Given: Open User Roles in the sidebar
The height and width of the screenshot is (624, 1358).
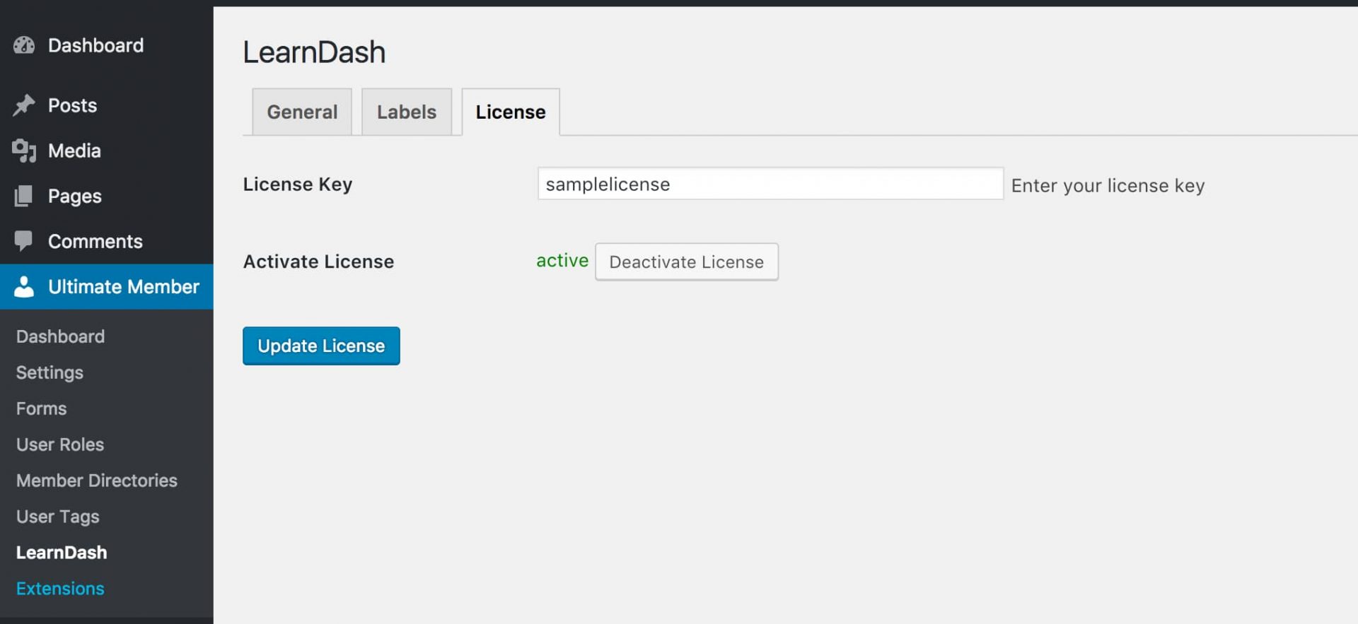Looking at the screenshot, I should (x=60, y=445).
